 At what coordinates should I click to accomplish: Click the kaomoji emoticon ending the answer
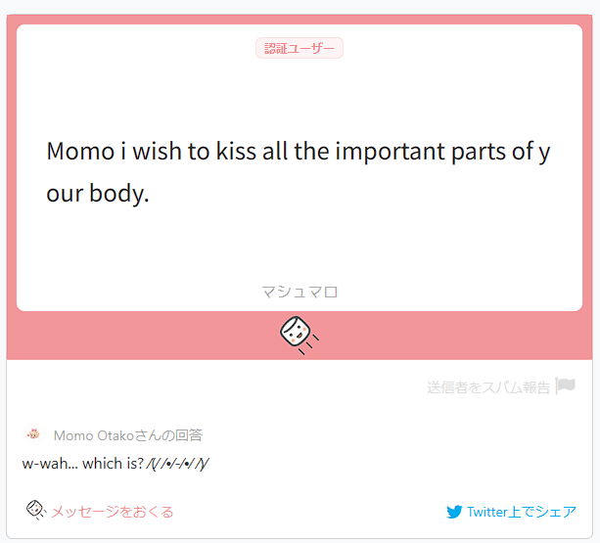click(x=177, y=464)
